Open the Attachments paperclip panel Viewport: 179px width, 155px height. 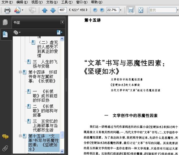(5, 148)
